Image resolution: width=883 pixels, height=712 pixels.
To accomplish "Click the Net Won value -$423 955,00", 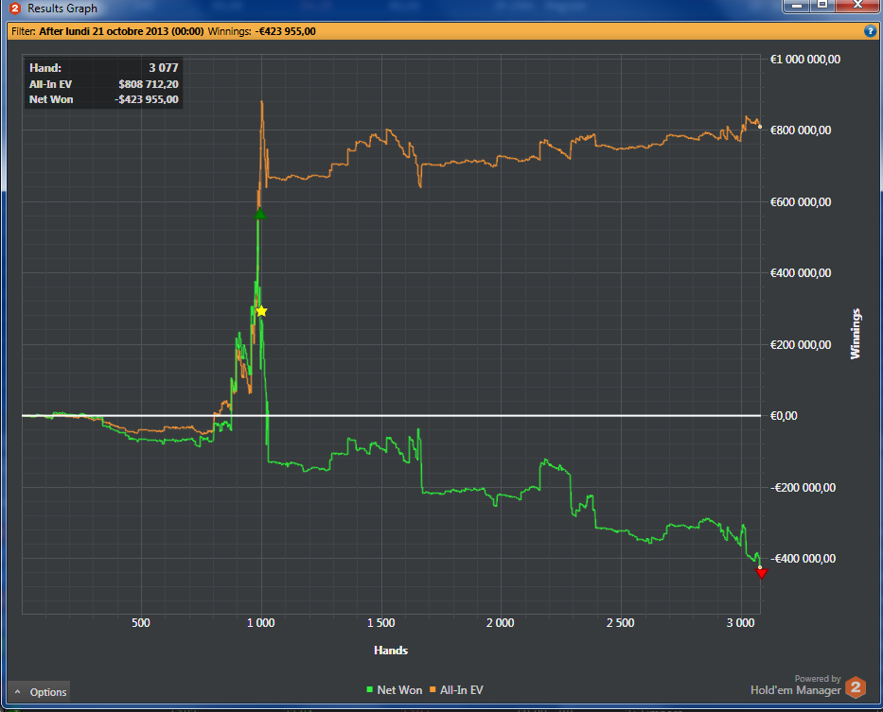I will [147, 99].
